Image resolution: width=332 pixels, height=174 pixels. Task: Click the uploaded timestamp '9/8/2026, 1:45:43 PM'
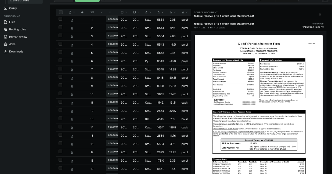click(x=313, y=27)
